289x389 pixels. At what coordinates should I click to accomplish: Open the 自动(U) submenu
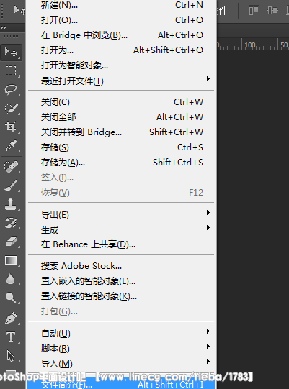click(x=121, y=333)
